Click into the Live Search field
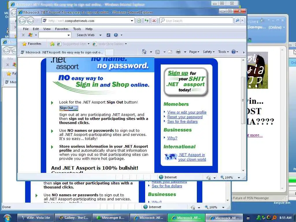Viewport: 296px width, 222px height. tap(196, 21)
